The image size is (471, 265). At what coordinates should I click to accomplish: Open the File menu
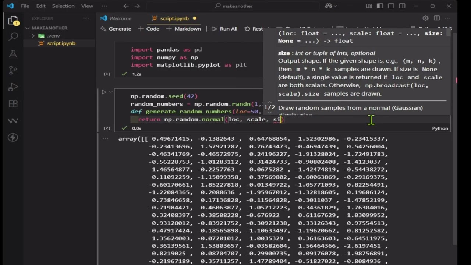(x=25, y=6)
